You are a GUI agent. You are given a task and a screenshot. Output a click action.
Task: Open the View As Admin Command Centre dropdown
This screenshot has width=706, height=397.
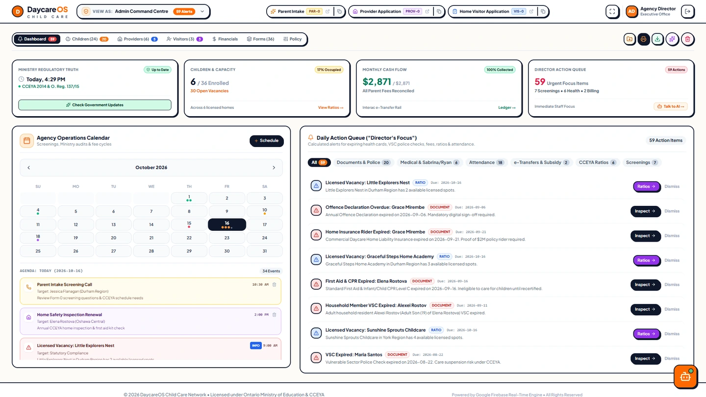click(x=143, y=11)
